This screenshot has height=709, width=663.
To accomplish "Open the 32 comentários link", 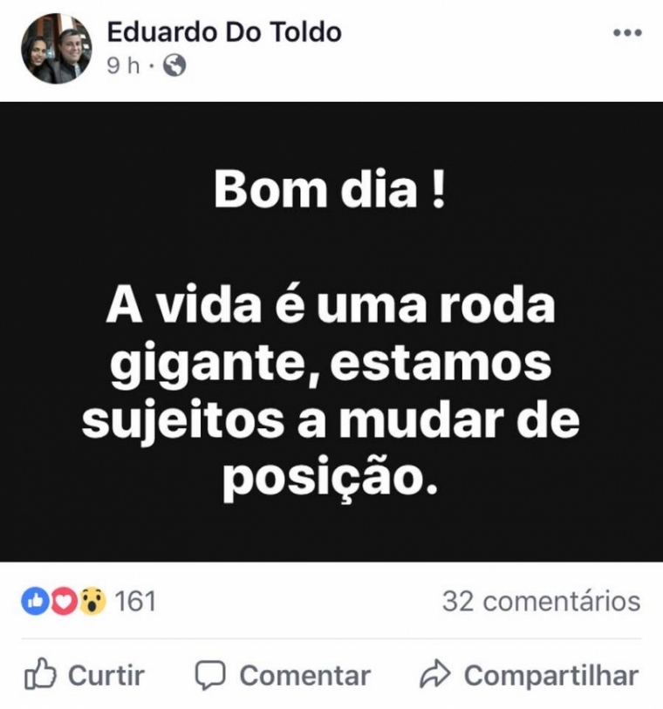I will click(542, 602).
